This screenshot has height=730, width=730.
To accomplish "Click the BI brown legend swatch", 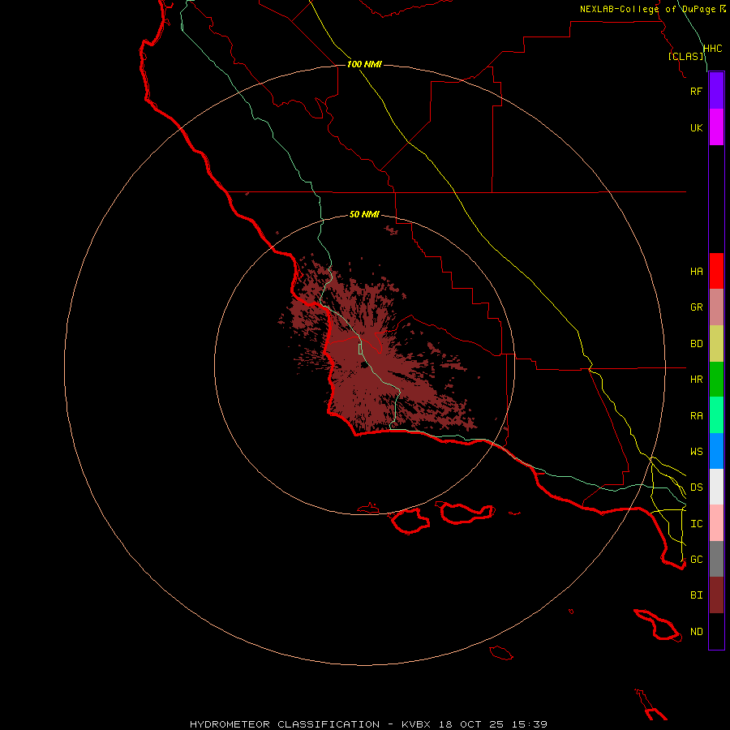I will 716,595.
